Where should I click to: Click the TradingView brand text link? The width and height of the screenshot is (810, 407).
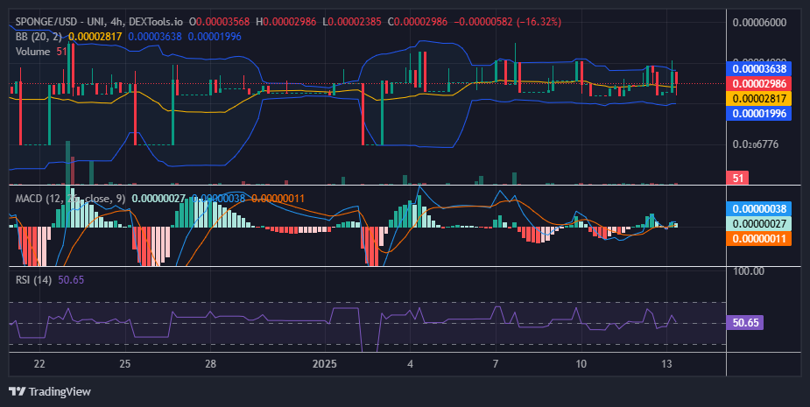coord(60,391)
